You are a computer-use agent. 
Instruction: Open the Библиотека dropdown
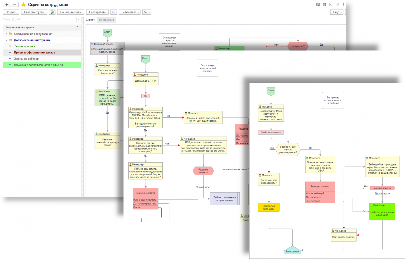click(130, 12)
